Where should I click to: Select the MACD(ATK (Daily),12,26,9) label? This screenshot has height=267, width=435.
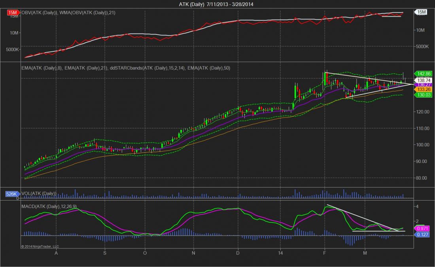(x=54, y=206)
